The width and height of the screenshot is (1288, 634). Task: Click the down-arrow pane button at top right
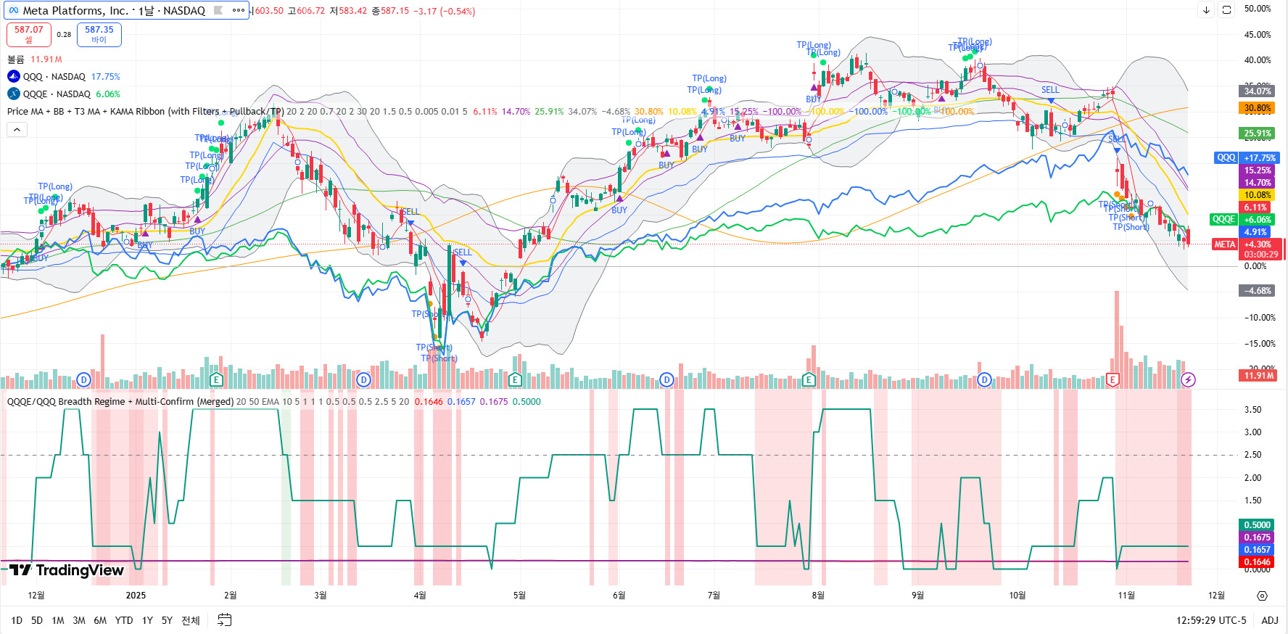pyautogui.click(x=1206, y=10)
